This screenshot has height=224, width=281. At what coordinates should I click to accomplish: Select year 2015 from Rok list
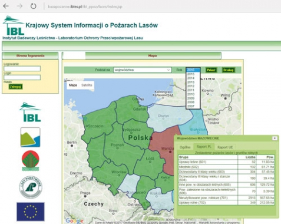[191, 74]
